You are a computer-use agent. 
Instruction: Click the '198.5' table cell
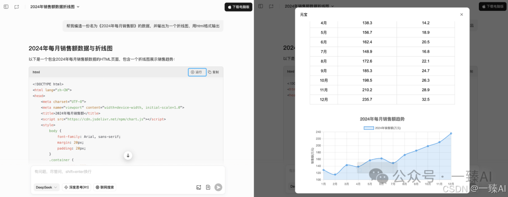pos(367,80)
